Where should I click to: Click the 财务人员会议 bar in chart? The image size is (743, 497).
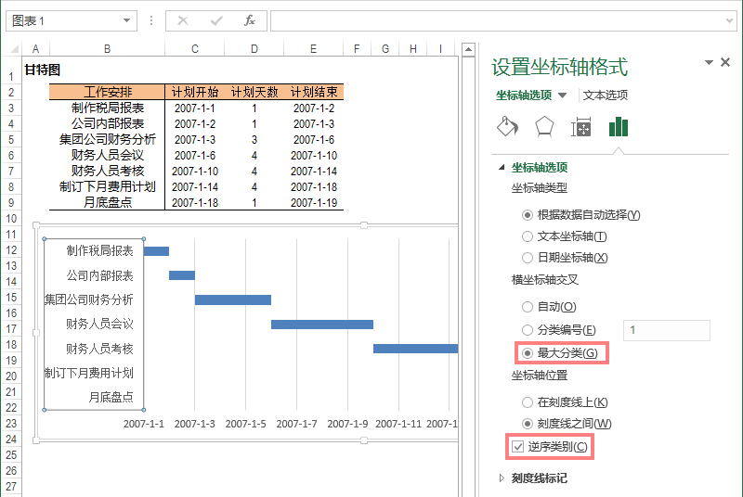[x=322, y=325]
